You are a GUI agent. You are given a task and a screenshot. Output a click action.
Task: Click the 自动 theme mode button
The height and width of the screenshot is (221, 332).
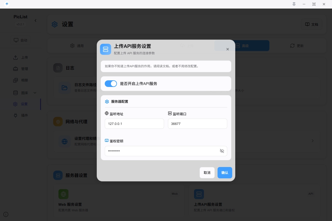[21, 40]
